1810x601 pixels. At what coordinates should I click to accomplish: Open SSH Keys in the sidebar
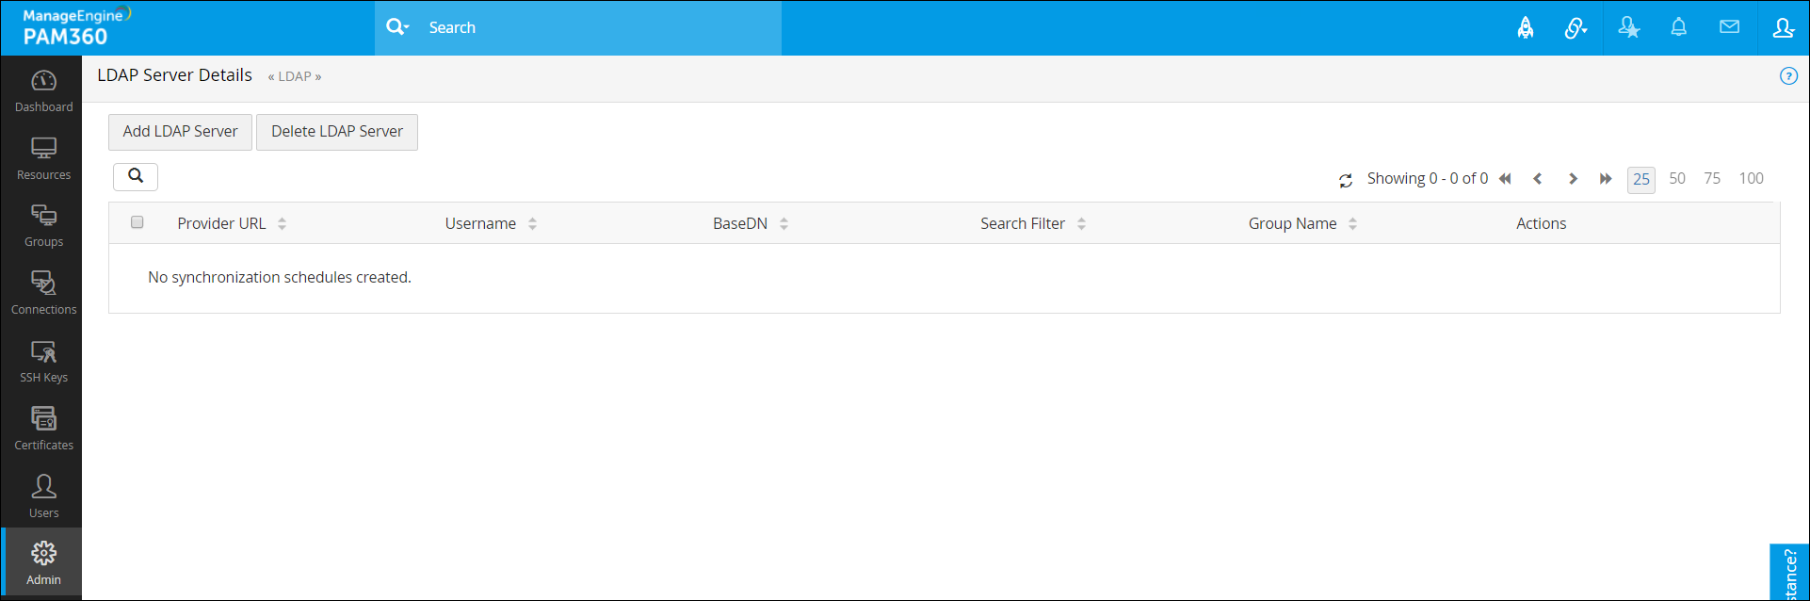pyautogui.click(x=43, y=362)
